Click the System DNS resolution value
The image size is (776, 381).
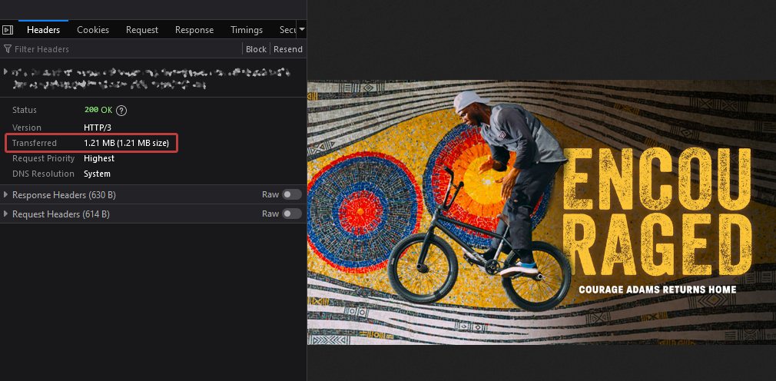pyautogui.click(x=97, y=174)
